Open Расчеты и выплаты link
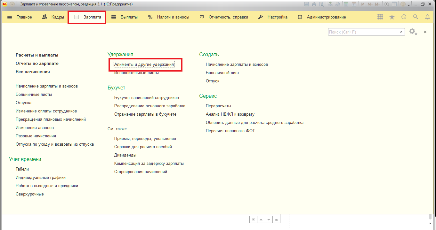This screenshot has width=436, height=230. coord(37,55)
